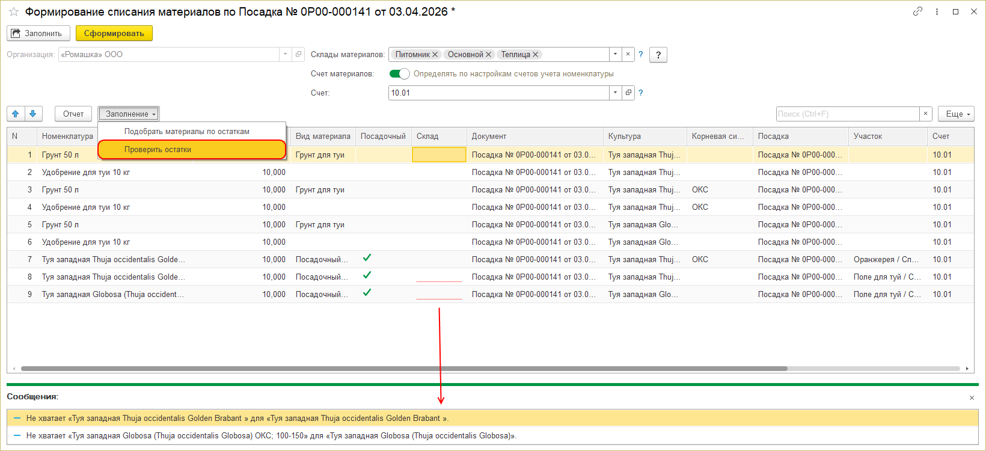Open the Счет 10.01 account record

click(628, 93)
